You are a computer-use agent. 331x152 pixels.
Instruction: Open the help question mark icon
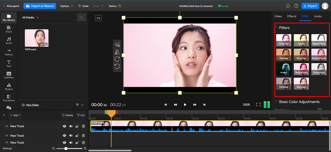pos(296,6)
